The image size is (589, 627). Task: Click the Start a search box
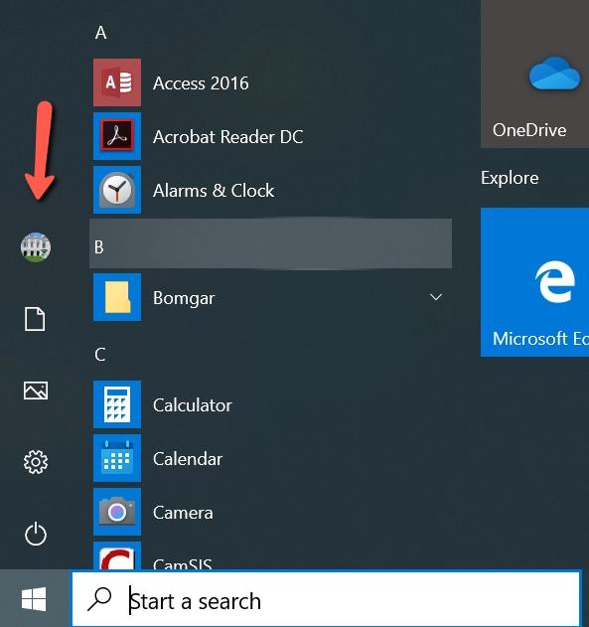(326, 598)
